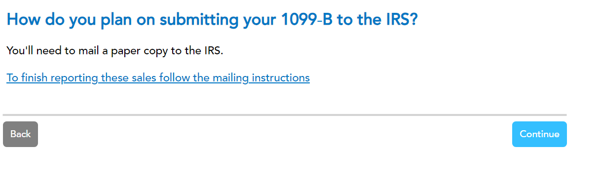The height and width of the screenshot is (187, 600).
Task: Click the gray horizontal divider line
Action: coord(285,115)
